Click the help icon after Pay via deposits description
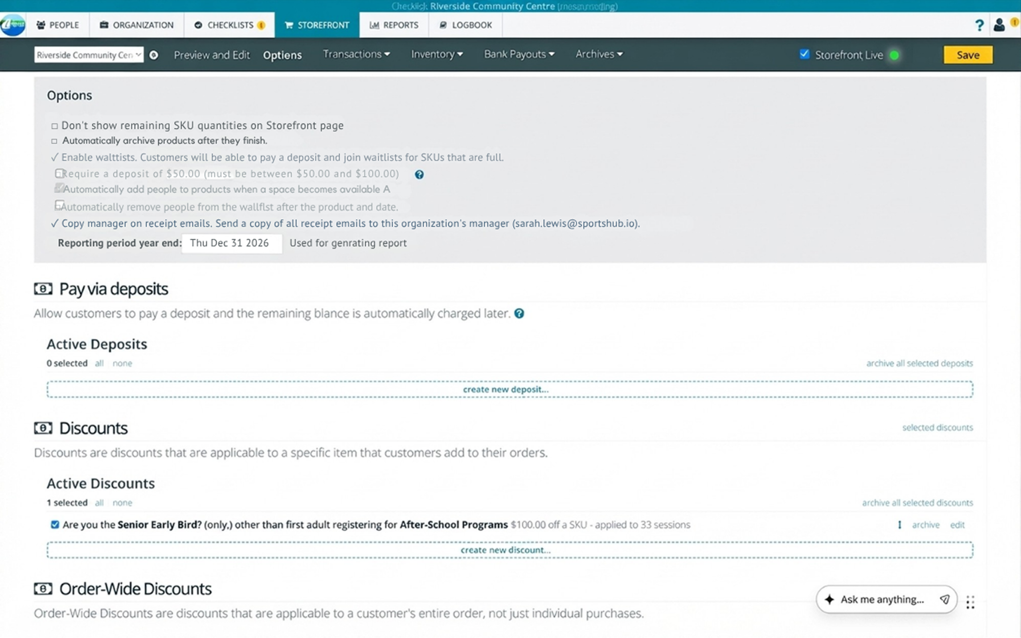This screenshot has width=1021, height=638. pyautogui.click(x=519, y=313)
